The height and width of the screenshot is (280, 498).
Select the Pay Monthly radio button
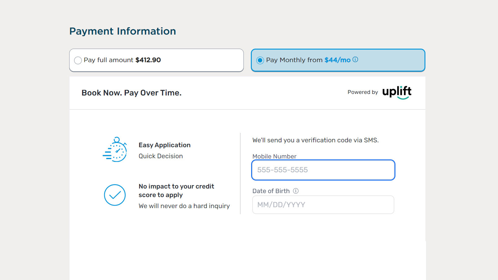(x=260, y=60)
